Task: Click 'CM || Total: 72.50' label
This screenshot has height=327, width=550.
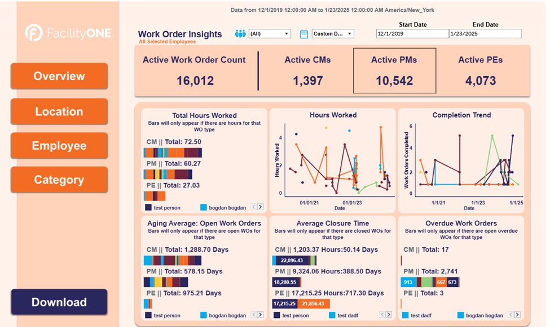Action: pos(174,142)
